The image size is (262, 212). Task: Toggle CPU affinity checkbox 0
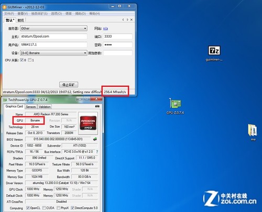coord(21,60)
